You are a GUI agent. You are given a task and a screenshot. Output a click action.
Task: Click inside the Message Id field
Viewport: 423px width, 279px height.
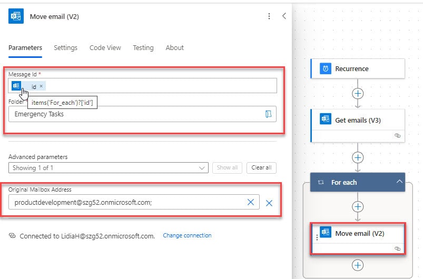coord(142,86)
